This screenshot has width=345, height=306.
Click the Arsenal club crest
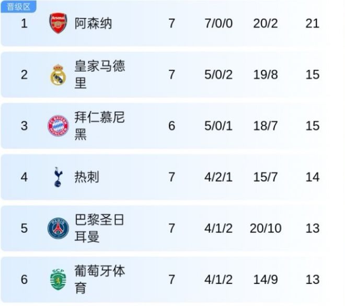pos(58,24)
